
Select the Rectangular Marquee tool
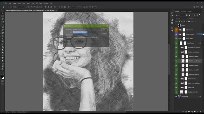pyautogui.click(x=3, y=16)
